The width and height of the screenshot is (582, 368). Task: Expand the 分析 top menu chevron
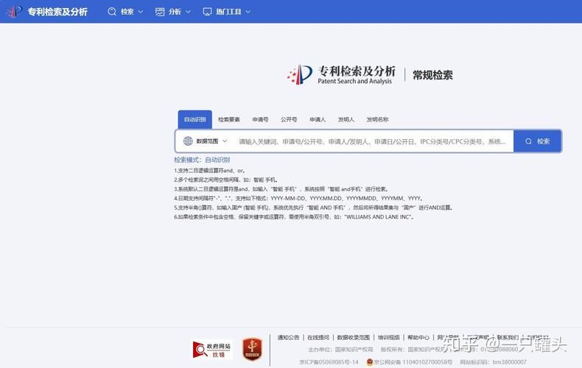click(x=188, y=12)
